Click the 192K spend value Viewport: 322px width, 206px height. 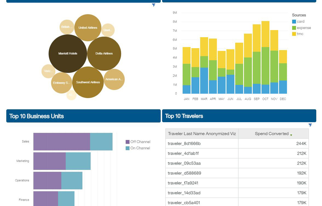coord(302,173)
